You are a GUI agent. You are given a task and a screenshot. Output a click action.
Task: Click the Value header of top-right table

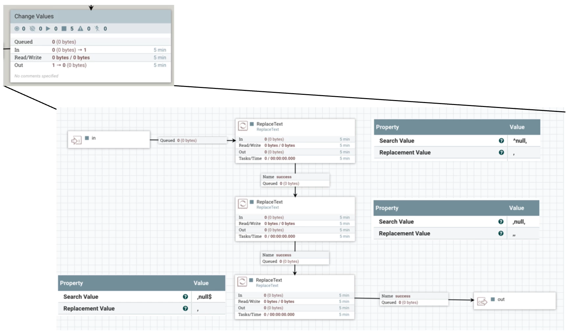click(517, 127)
